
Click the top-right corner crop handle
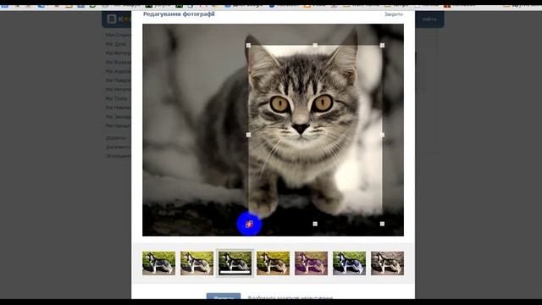coord(382,45)
